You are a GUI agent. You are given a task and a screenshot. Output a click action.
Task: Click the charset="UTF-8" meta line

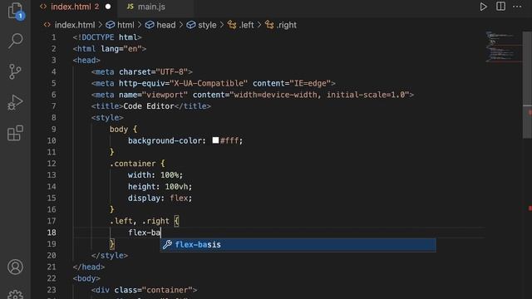tap(142, 72)
